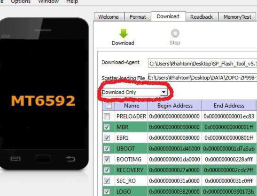Click end address 0x0000000001d7a3ab
257x196 pixels.
[229, 148]
